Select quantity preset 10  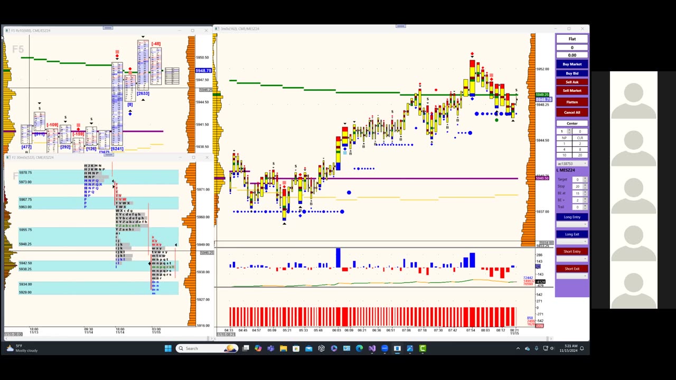(564, 155)
